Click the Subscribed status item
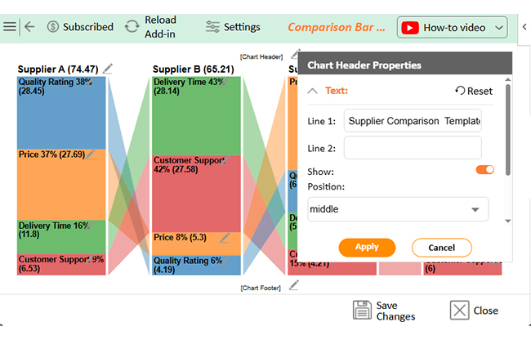This screenshot has width=531, height=340. click(x=80, y=27)
